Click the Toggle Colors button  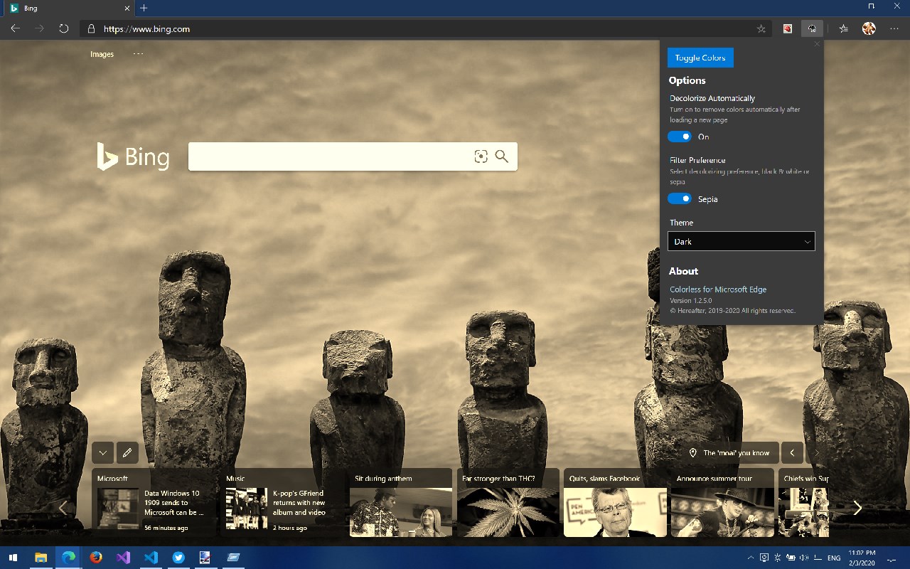(700, 58)
